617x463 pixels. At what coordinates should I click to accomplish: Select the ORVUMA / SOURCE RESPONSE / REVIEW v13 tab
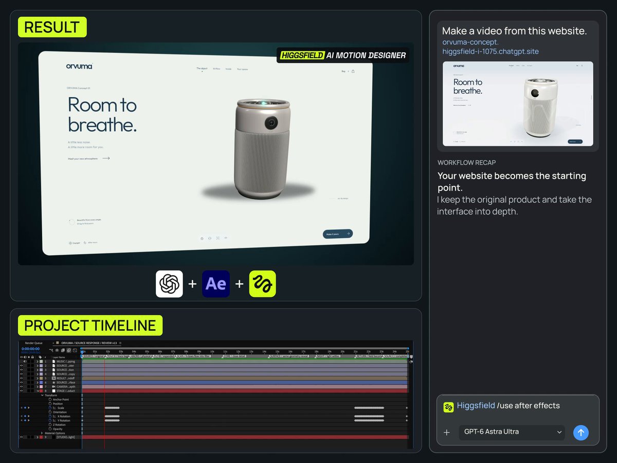pyautogui.click(x=89, y=343)
